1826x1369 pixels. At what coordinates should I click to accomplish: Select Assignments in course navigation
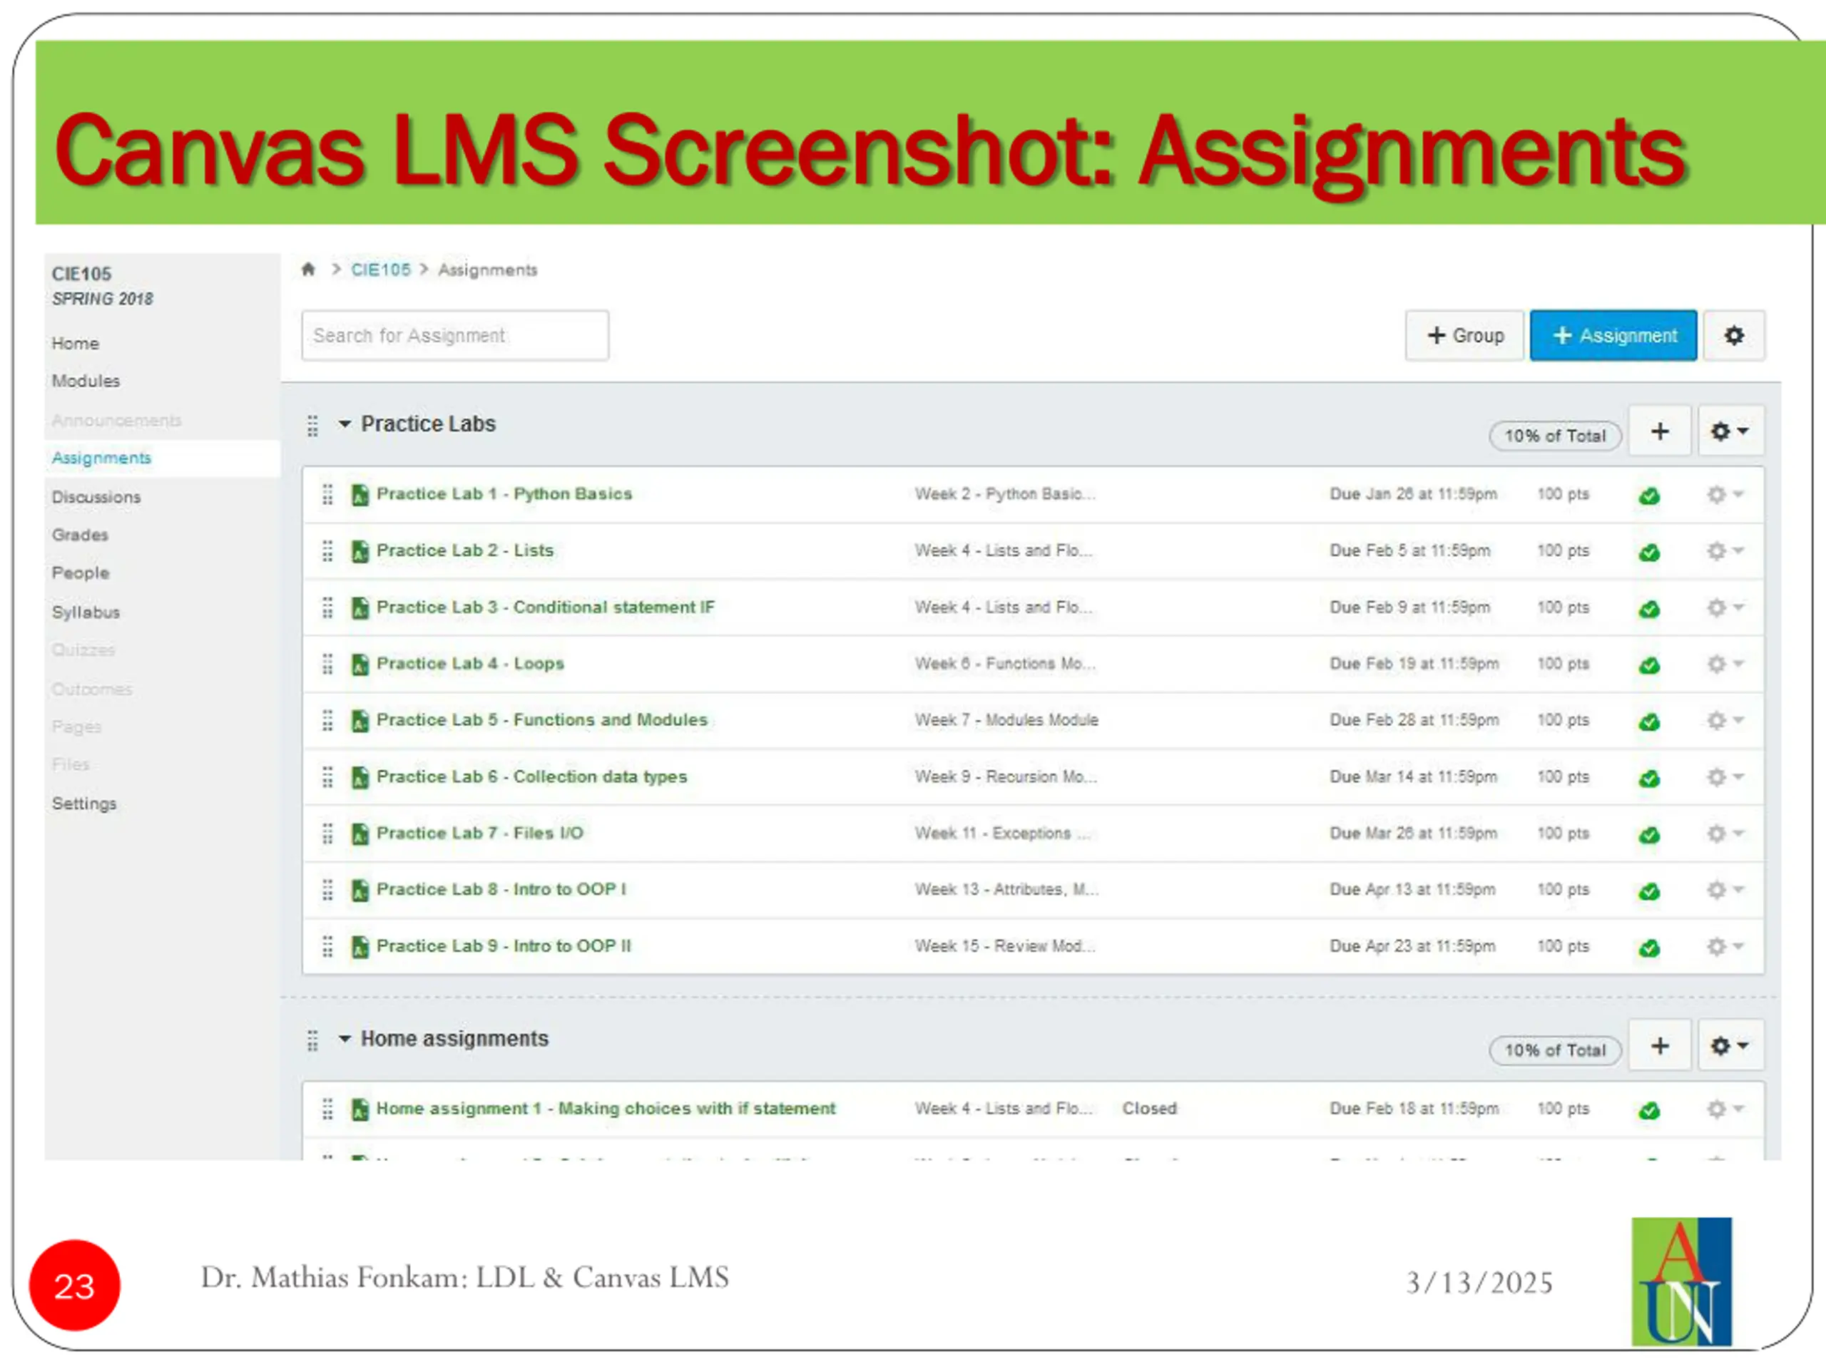[x=101, y=458]
